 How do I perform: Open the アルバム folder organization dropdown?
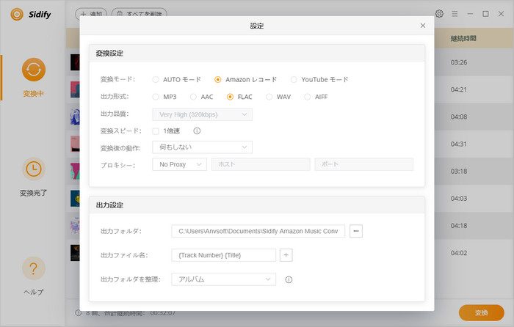(223, 279)
